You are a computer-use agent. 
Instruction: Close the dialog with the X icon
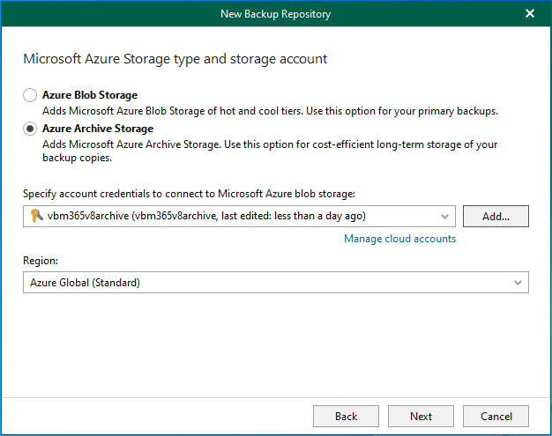[x=530, y=13]
